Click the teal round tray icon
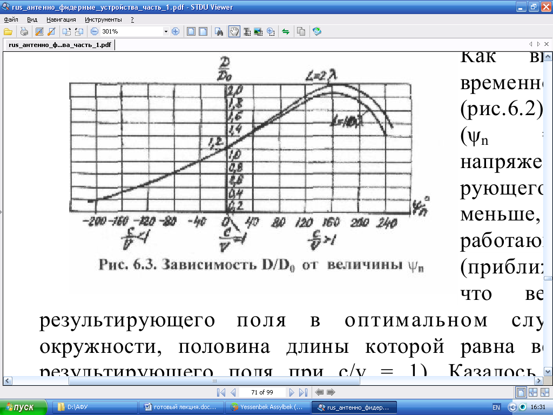 point(523,407)
